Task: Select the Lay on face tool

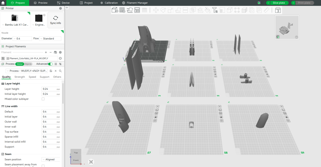Action: [178, 10]
